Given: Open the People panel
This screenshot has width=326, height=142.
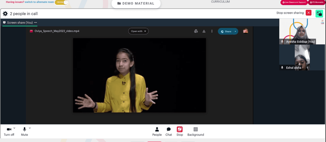Looking at the screenshot, I should [157, 132].
